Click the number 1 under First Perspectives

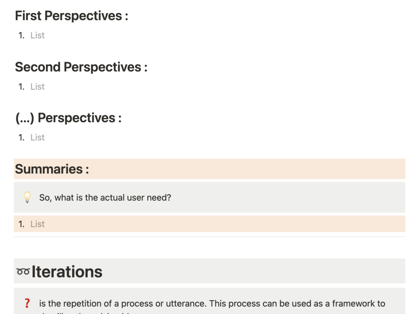click(x=21, y=35)
